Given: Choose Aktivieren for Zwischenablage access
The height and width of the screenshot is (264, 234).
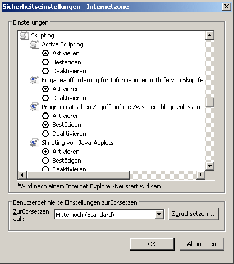Looking at the screenshot, I should point(45,116).
